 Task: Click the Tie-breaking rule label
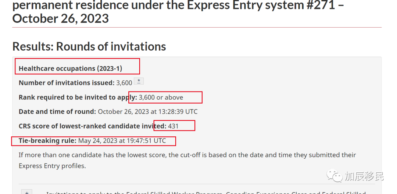pos(47,141)
